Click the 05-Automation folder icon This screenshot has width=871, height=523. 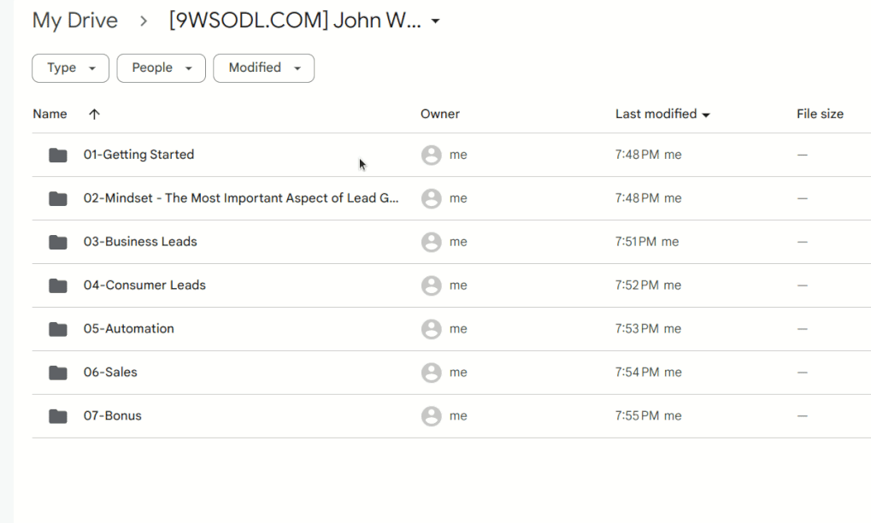point(58,329)
